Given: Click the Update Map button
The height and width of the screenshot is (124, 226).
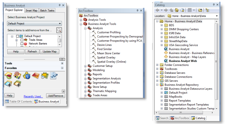Looking at the screenshot, I should [49, 51].
